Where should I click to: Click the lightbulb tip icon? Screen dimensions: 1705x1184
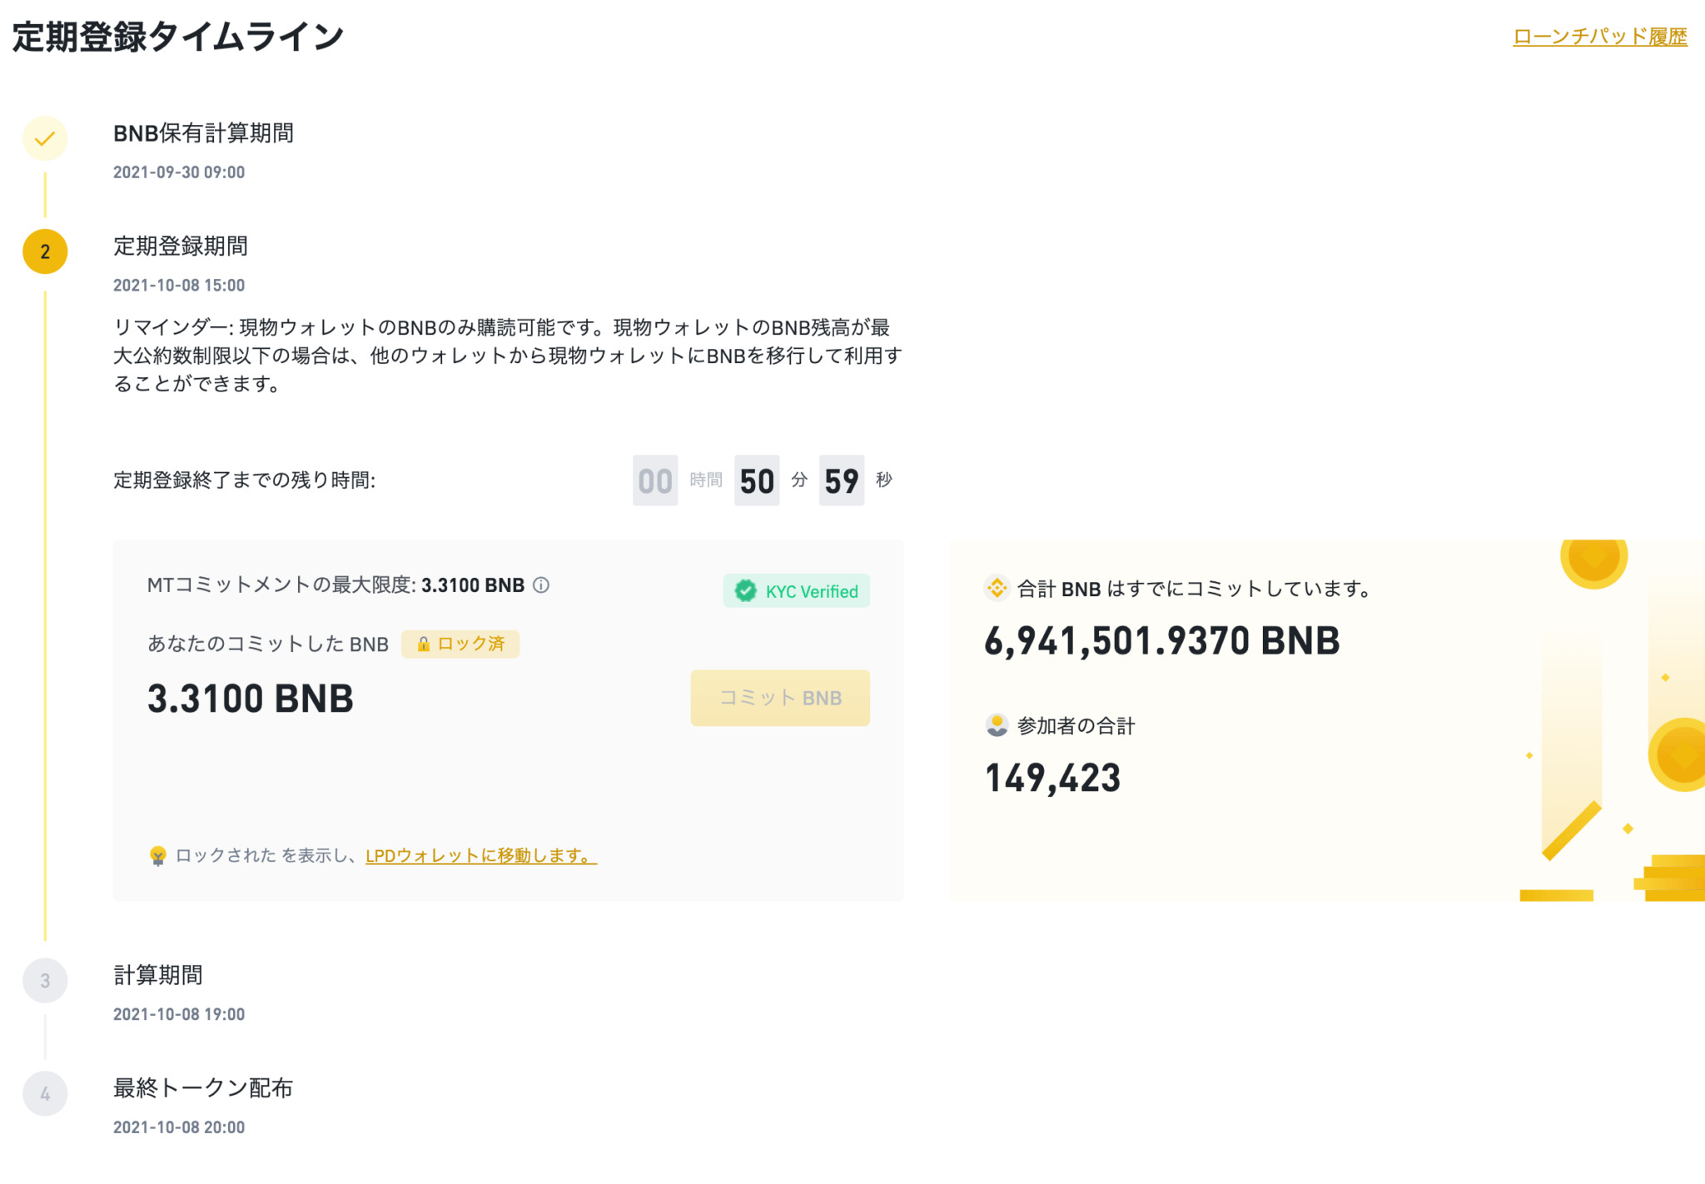157,856
